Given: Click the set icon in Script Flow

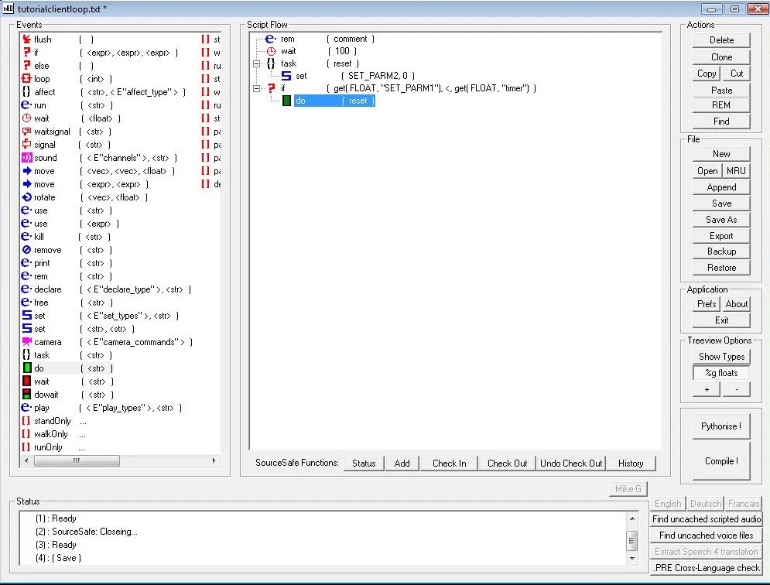Looking at the screenshot, I should click(286, 76).
